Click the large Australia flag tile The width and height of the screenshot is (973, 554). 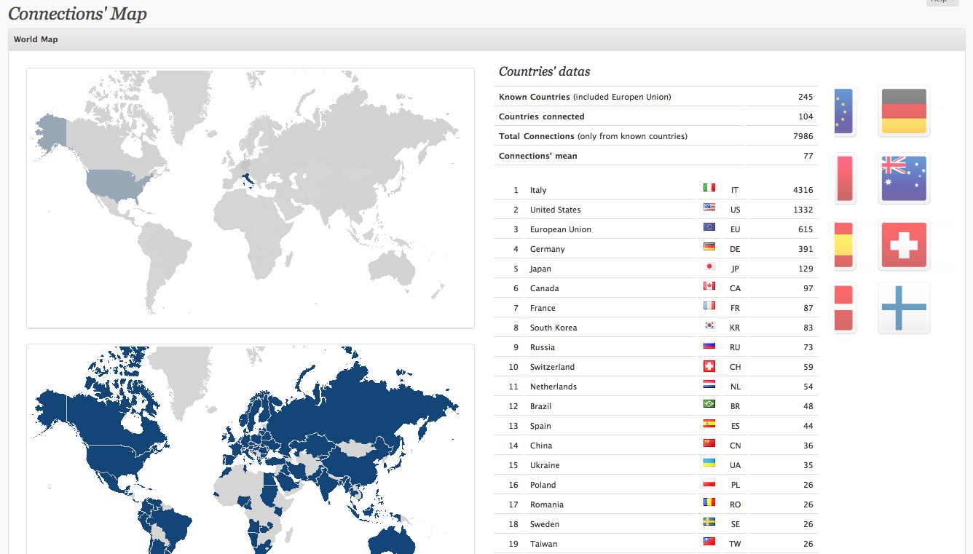point(904,178)
